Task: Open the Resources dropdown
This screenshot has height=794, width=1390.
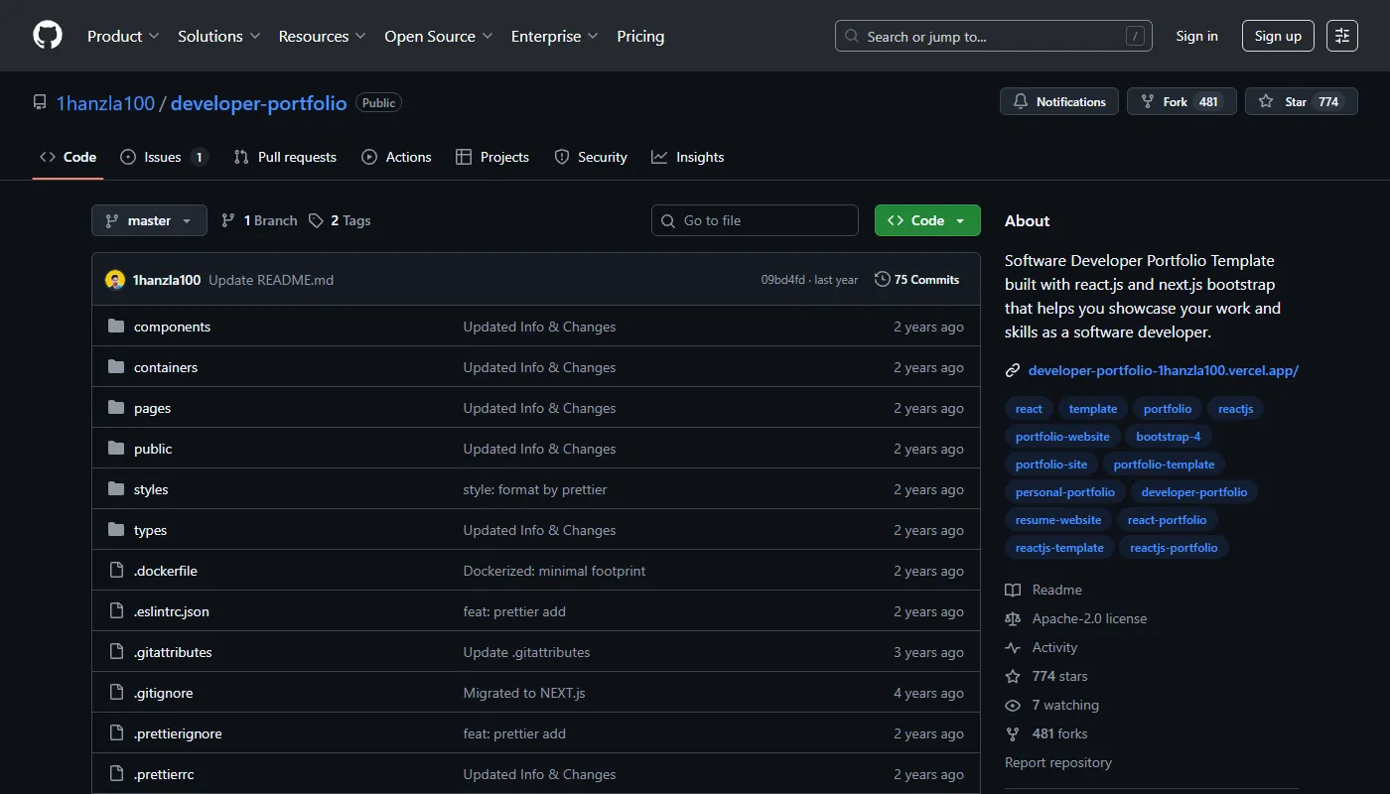Action: click(322, 36)
